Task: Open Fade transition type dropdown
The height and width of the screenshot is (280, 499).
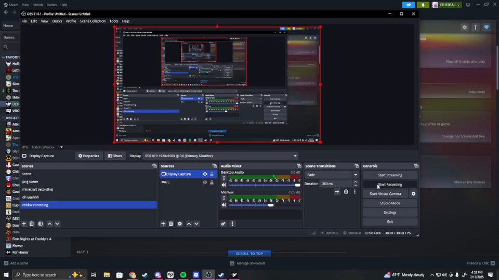Action: coord(331,175)
